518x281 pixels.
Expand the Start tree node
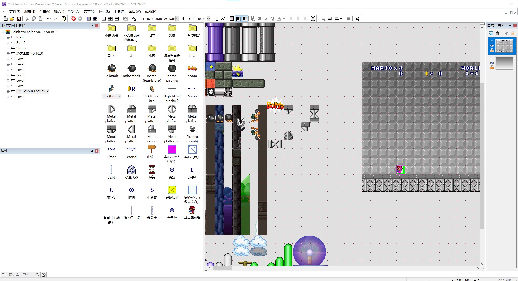click(x=8, y=37)
